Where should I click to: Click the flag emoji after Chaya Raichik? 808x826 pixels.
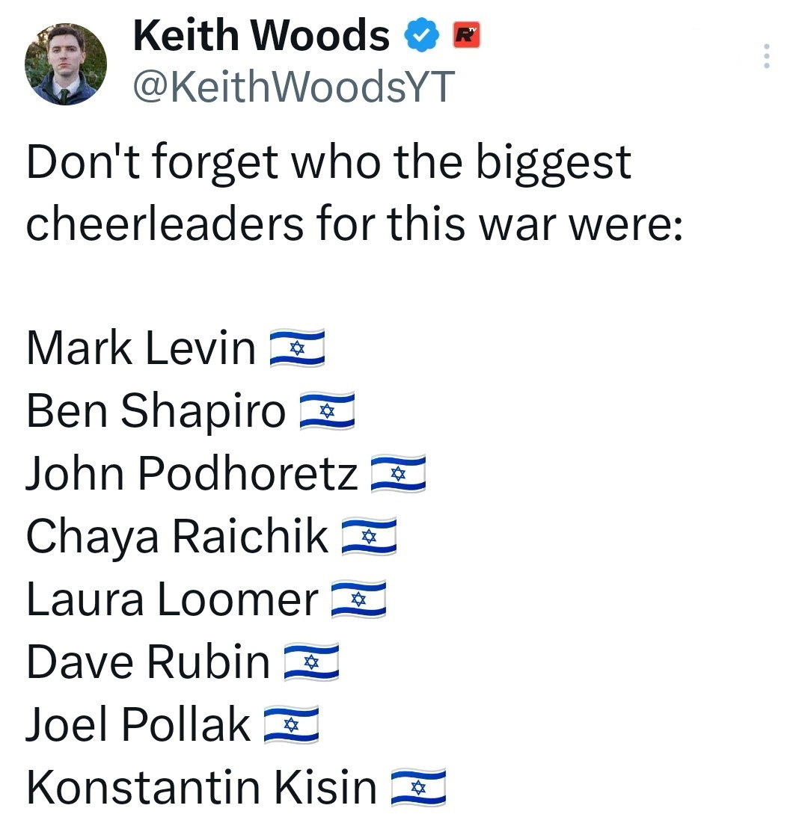point(368,537)
